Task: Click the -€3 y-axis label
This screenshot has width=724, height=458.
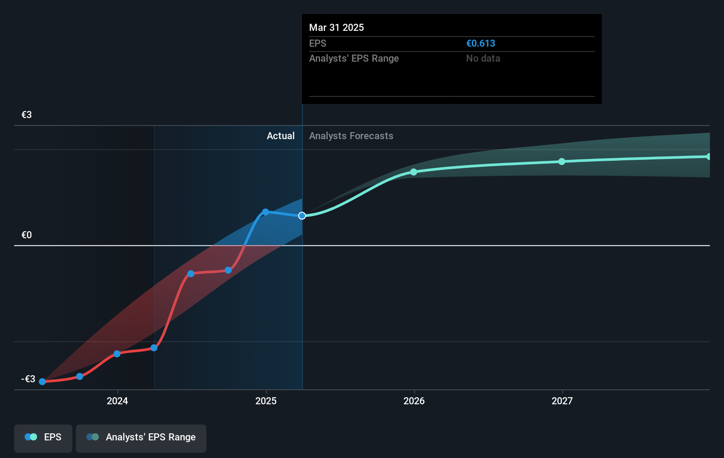Action: 28,379
